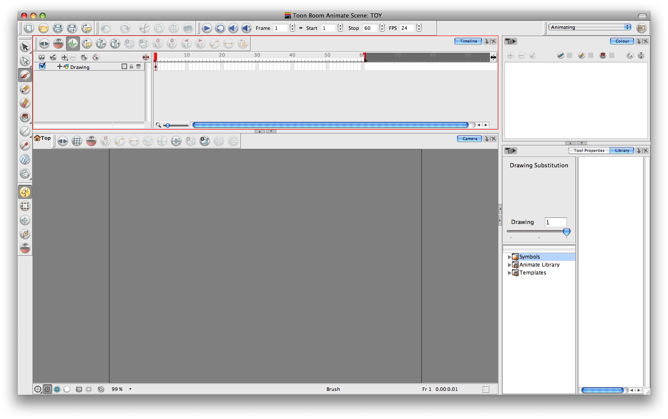This screenshot has height=419, width=668.
Task: Click the Colour panel button
Action: (621, 41)
